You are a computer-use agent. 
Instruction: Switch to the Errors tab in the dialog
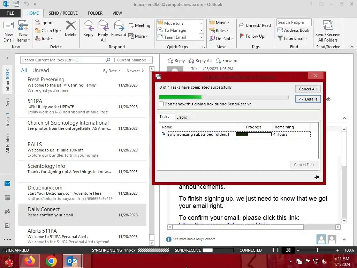tap(181, 117)
